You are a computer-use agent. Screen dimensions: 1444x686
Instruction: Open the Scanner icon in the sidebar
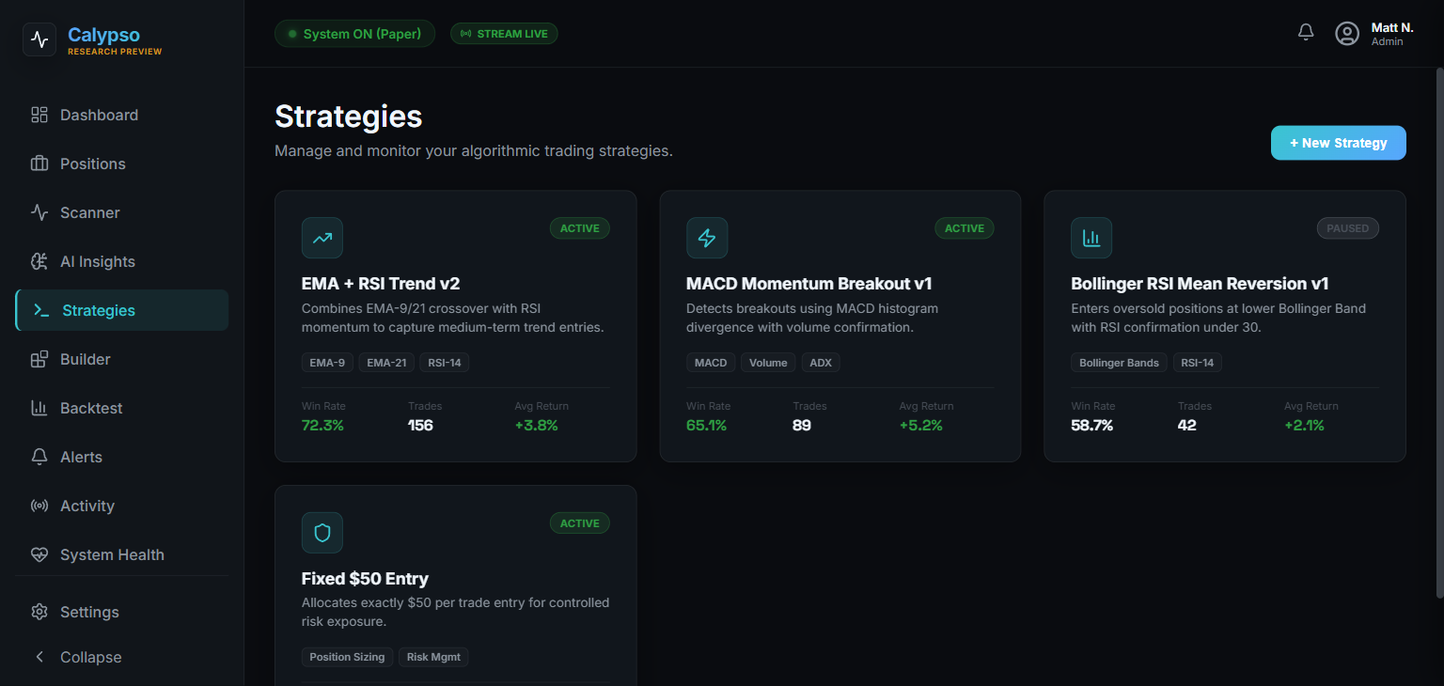coord(39,212)
